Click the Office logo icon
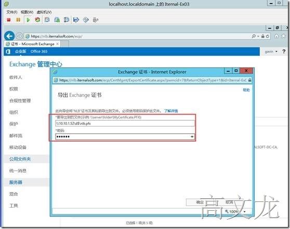The width and height of the screenshot is (290, 229). click(8, 52)
